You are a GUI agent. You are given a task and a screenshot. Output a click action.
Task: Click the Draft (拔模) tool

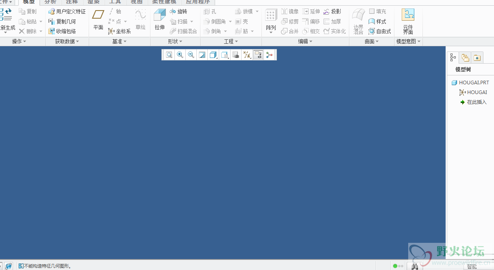[x=244, y=12]
